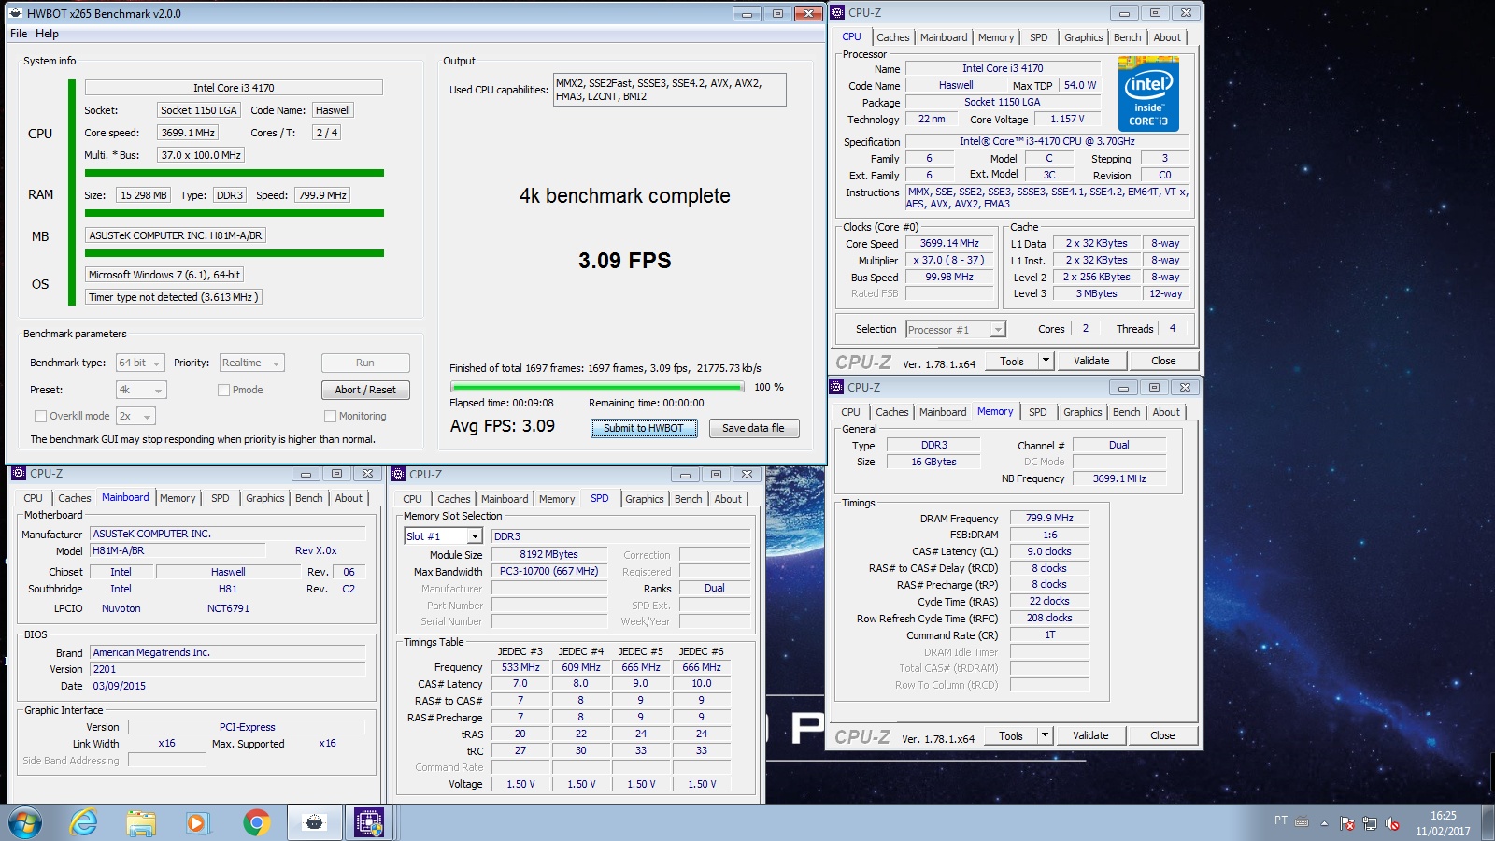
Task: Click PT language indicator
Action: 1280,820
